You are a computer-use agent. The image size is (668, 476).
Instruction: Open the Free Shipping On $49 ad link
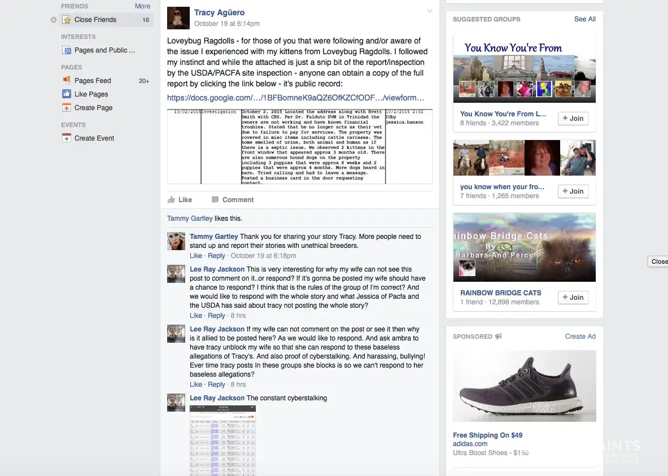487,435
